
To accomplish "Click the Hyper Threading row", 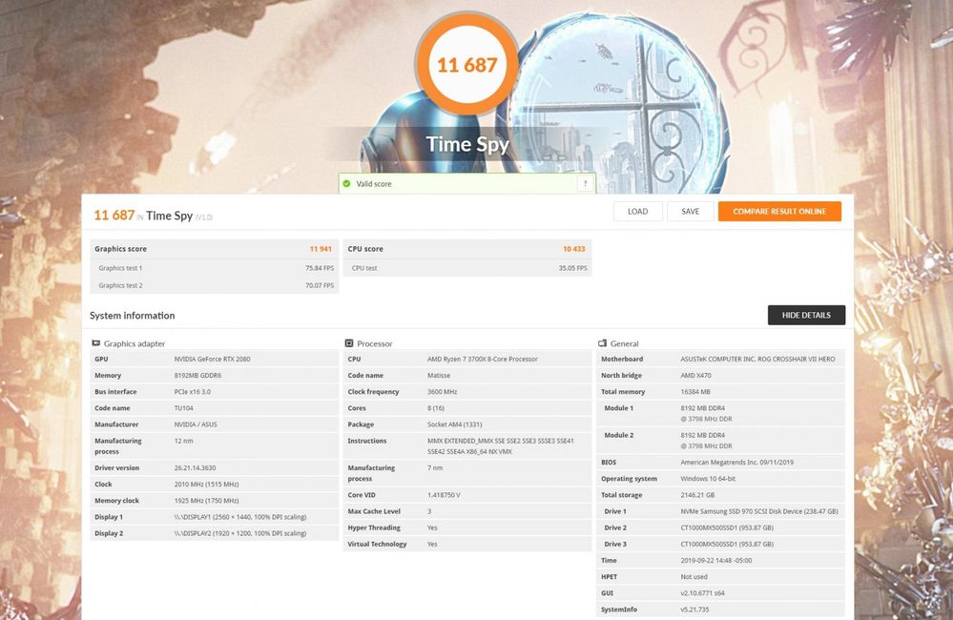I will click(x=466, y=528).
